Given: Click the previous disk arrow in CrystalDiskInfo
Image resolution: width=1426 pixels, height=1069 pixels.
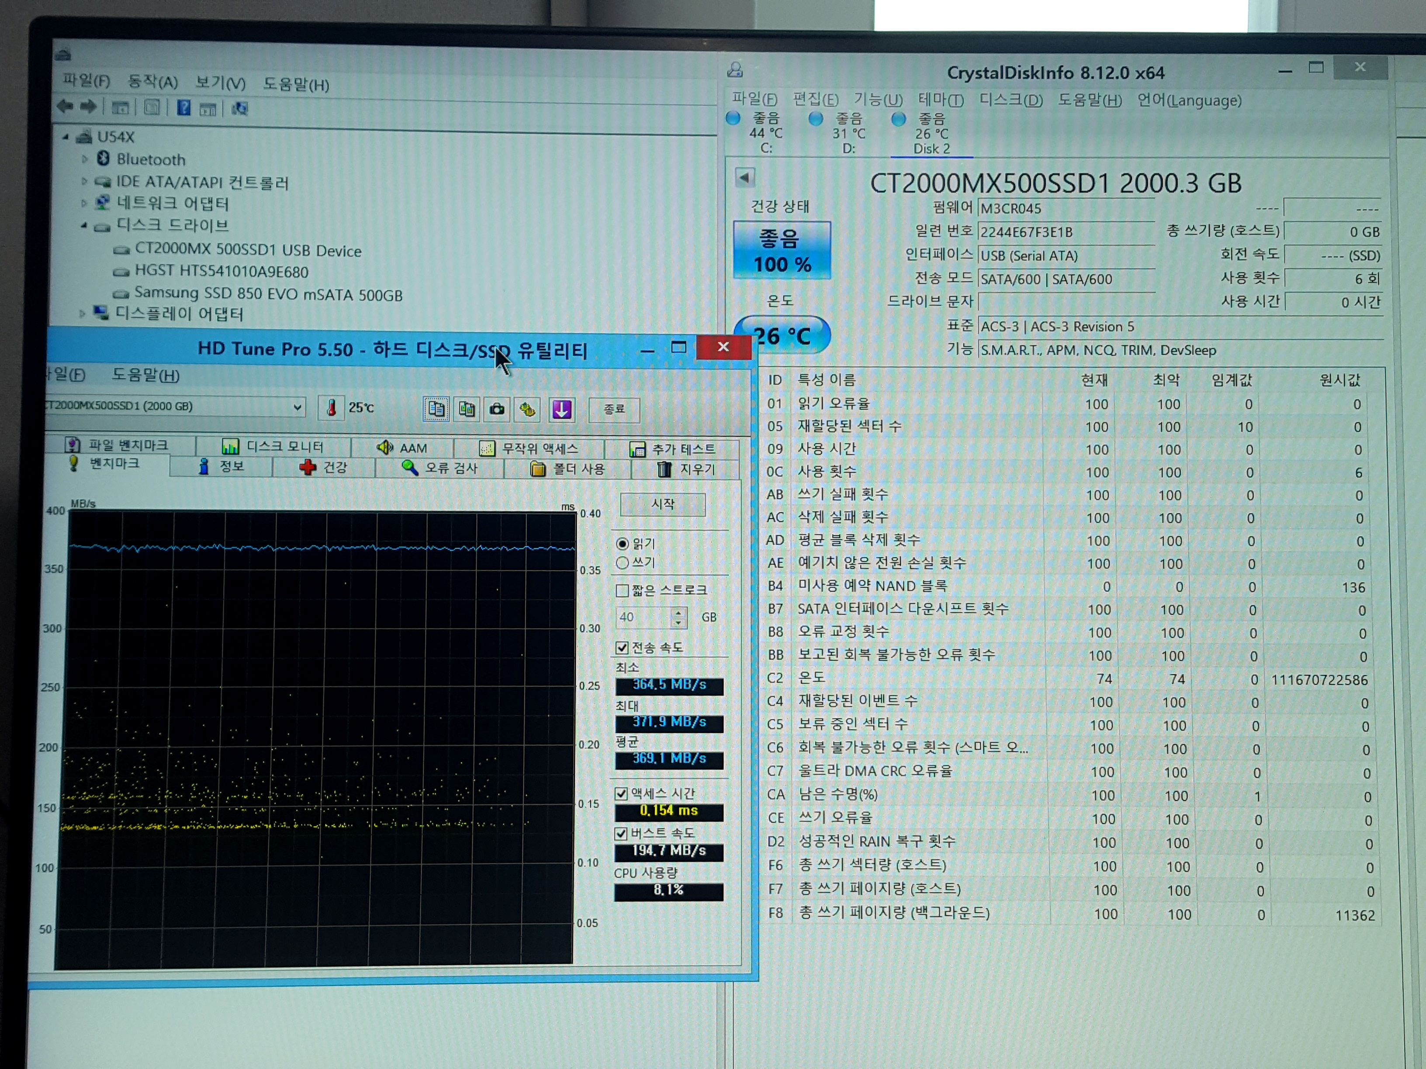Looking at the screenshot, I should coord(744,177).
